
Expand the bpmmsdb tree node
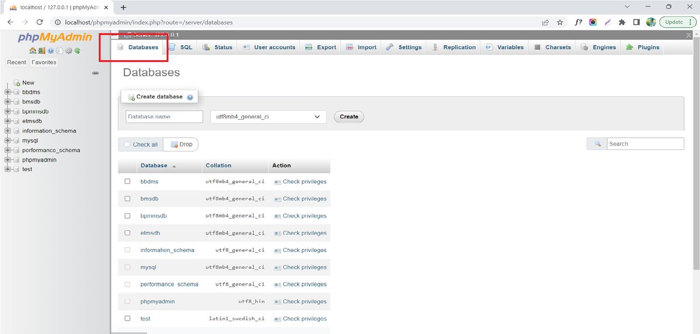pyautogui.click(x=8, y=111)
